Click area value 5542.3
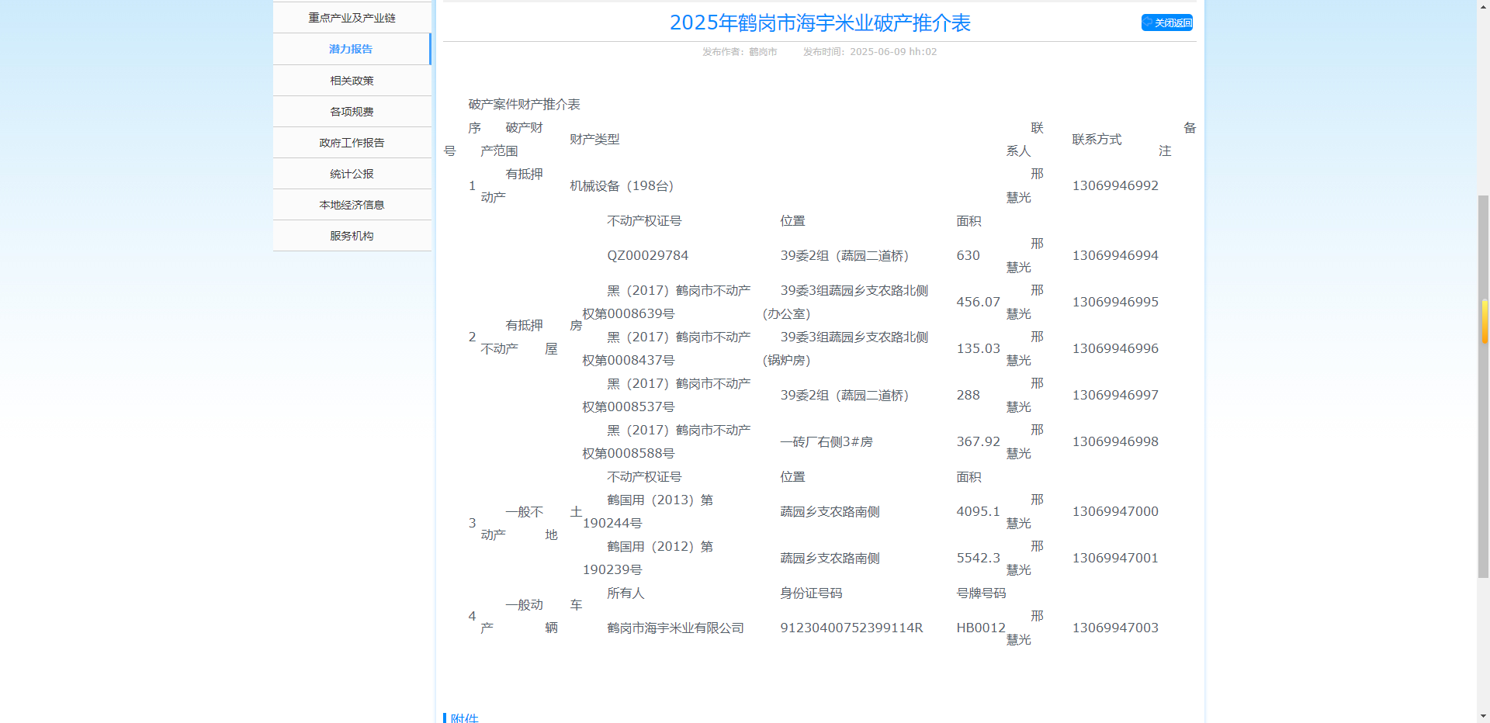This screenshot has width=1490, height=723. click(x=978, y=558)
